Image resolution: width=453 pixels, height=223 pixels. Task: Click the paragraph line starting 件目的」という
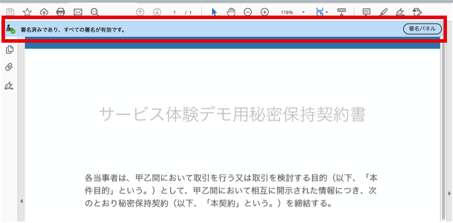[x=231, y=190]
